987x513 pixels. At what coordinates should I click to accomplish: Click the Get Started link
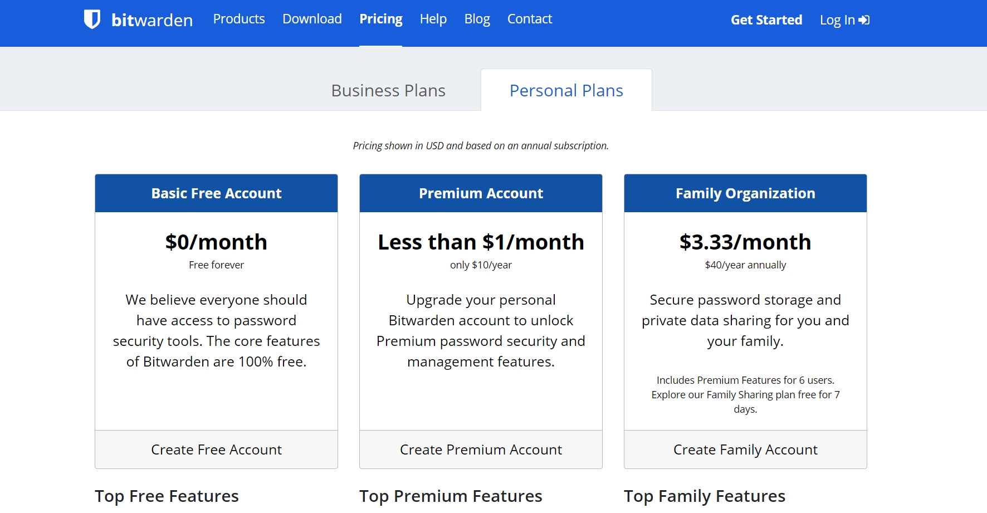click(x=766, y=20)
